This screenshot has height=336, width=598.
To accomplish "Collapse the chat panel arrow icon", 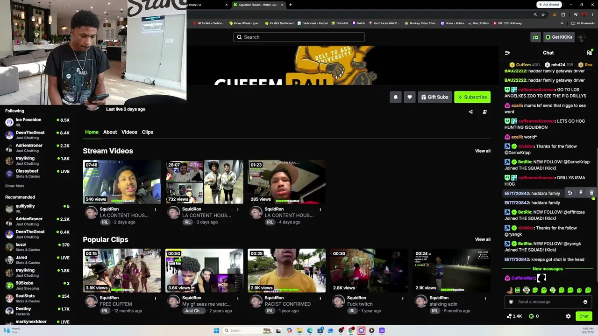I will tap(507, 53).
